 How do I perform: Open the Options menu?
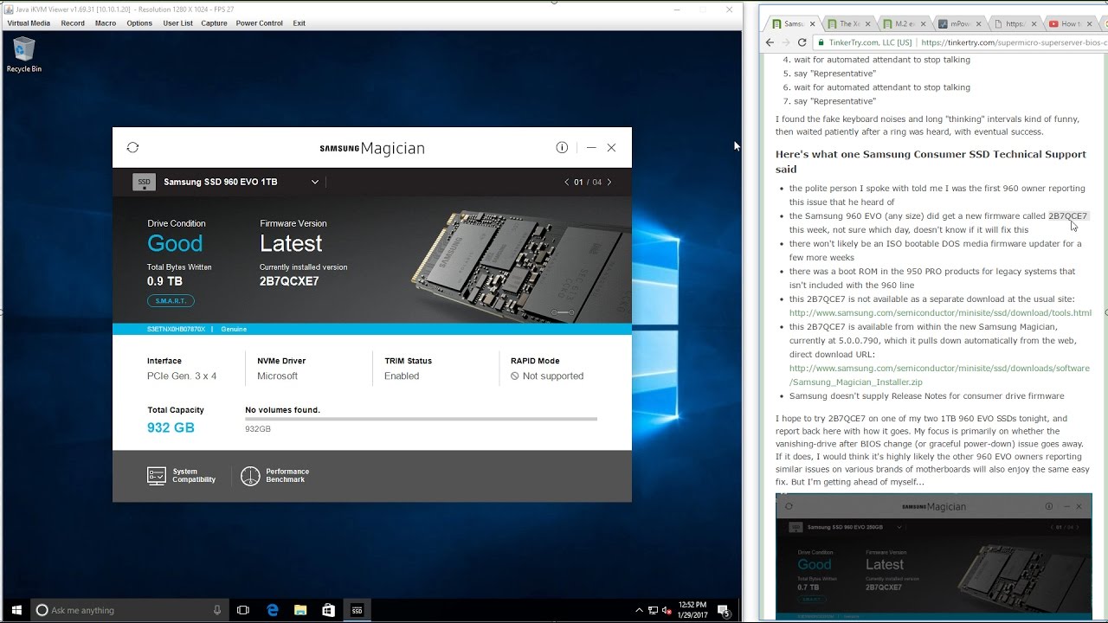139,23
